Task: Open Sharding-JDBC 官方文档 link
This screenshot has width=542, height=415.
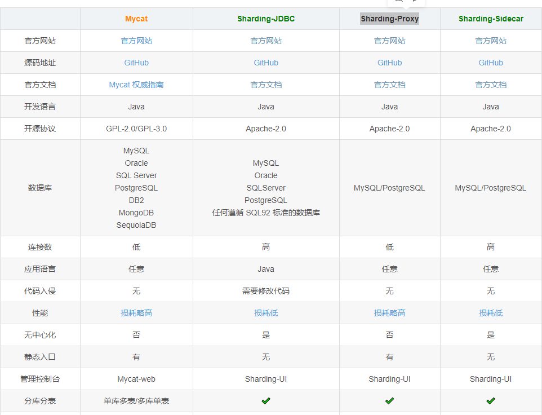Action: tap(266, 85)
